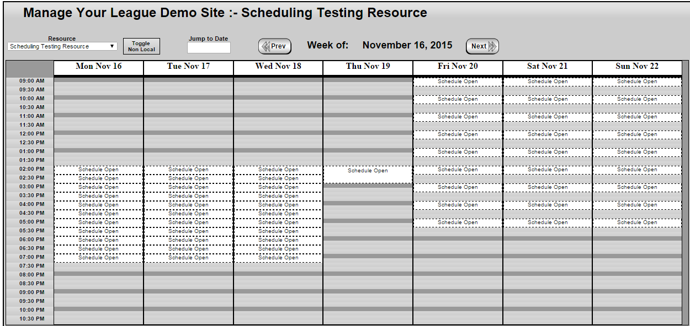Open Tuesday 03:30 PM Schedule Open slot
The height and width of the screenshot is (326, 690).
click(188, 196)
